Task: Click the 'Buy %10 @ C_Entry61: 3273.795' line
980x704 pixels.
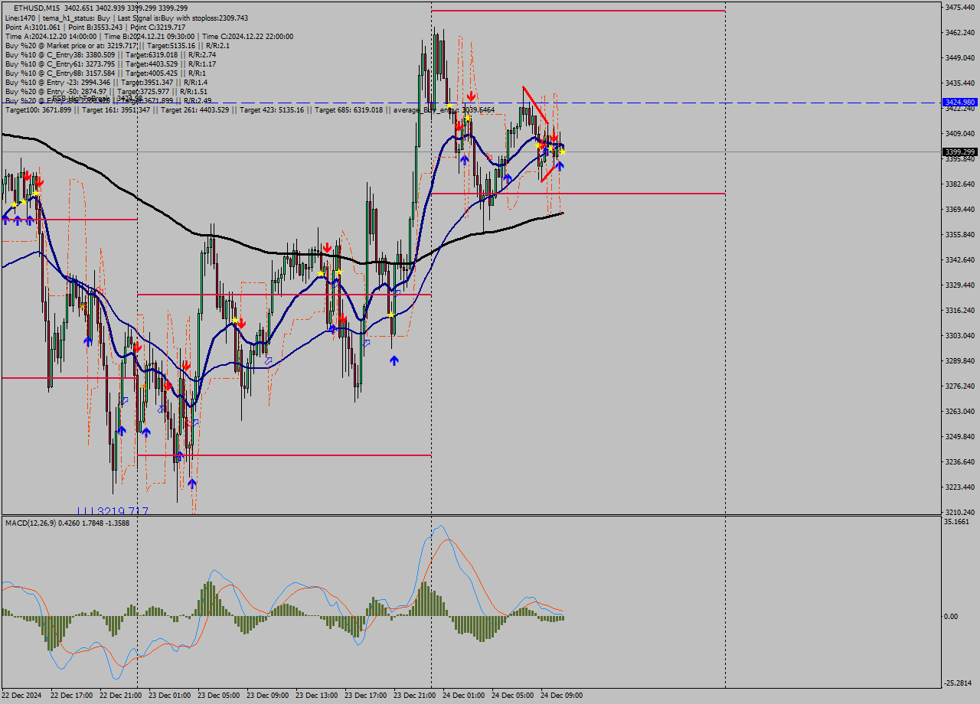Action: tap(110, 64)
